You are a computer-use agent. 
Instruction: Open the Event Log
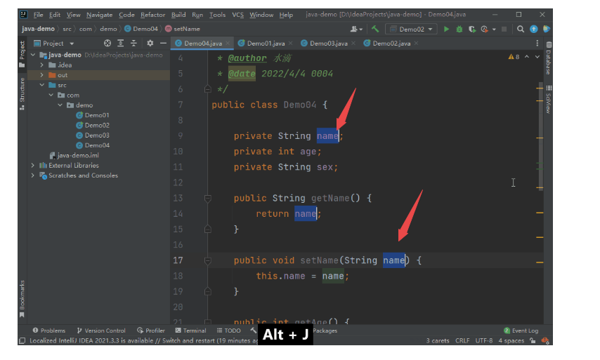click(521, 331)
